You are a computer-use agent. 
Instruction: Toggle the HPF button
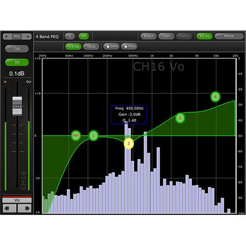click(84, 36)
